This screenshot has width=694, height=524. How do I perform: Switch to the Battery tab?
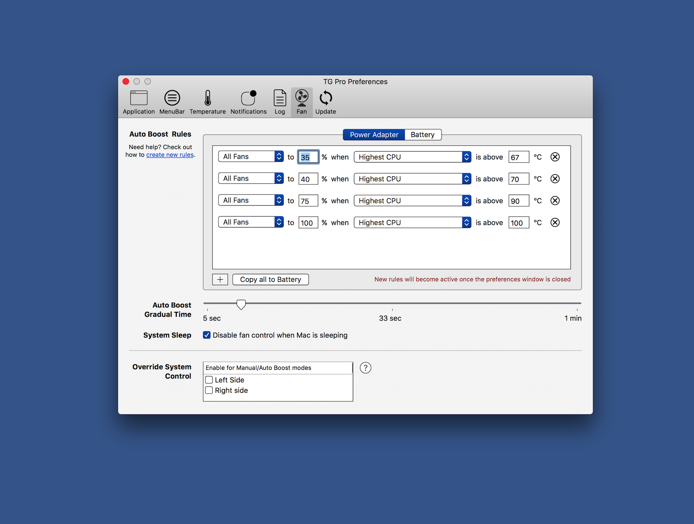(423, 135)
